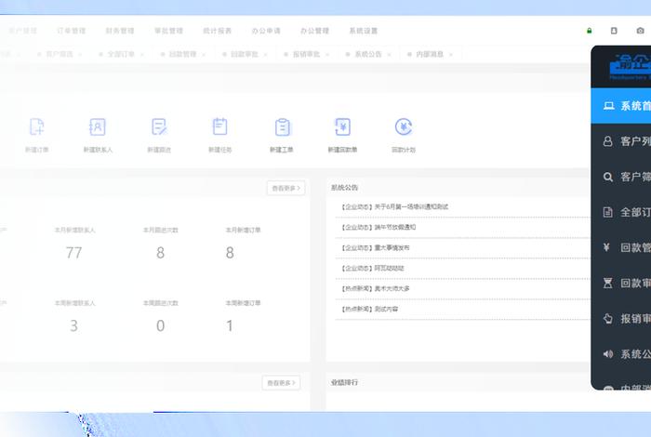Open the 系统设置 top menu

click(364, 31)
